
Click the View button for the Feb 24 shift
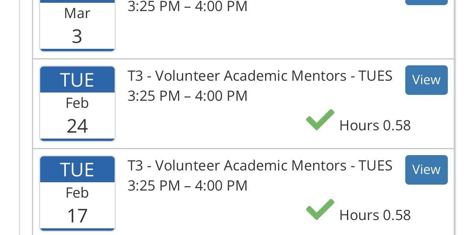click(426, 80)
